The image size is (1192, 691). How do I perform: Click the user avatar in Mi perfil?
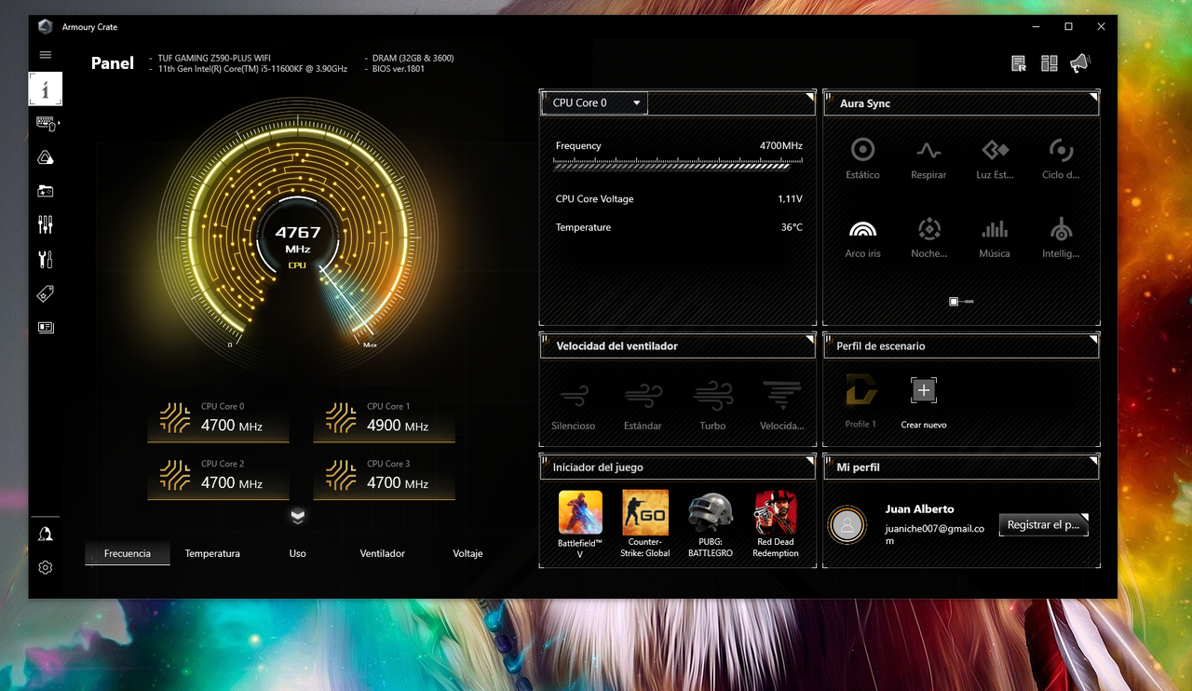[x=847, y=526]
